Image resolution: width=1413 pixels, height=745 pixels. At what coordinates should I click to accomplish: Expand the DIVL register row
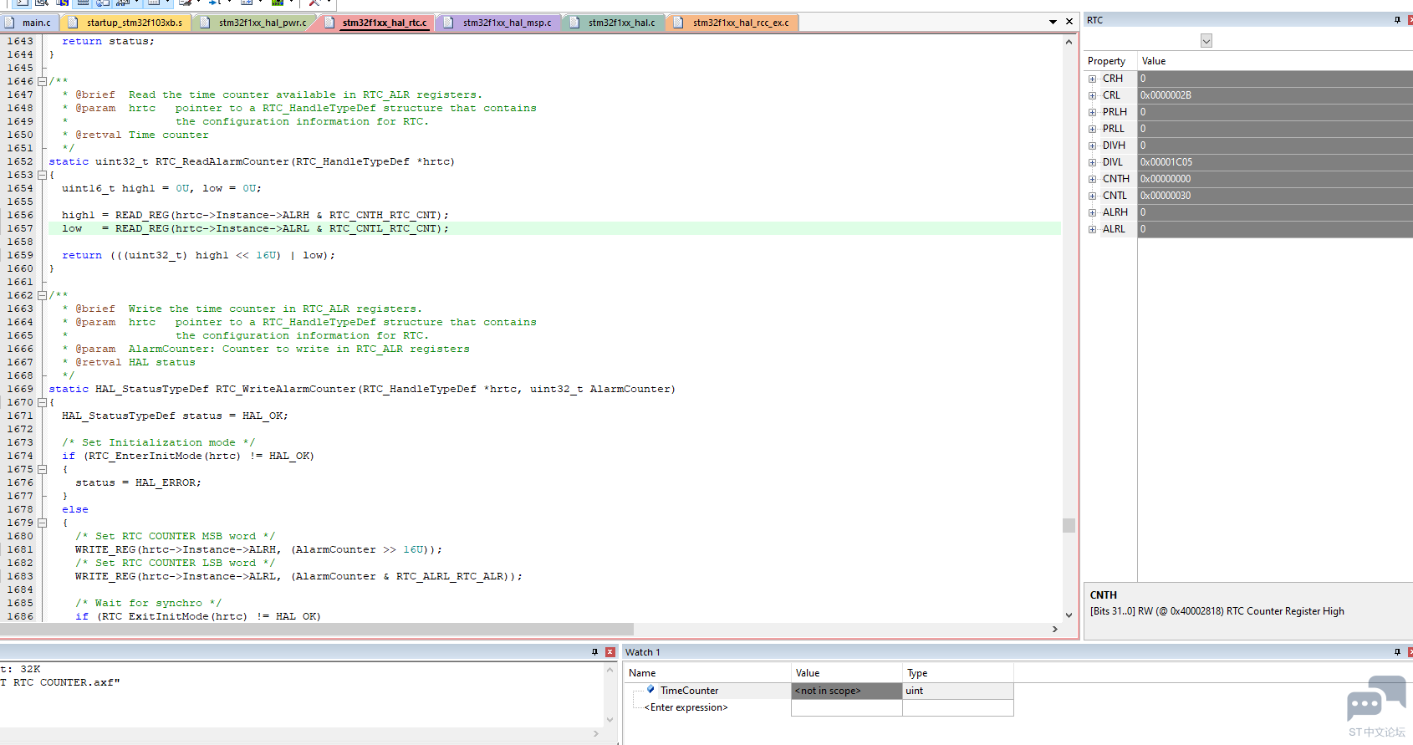coord(1092,162)
